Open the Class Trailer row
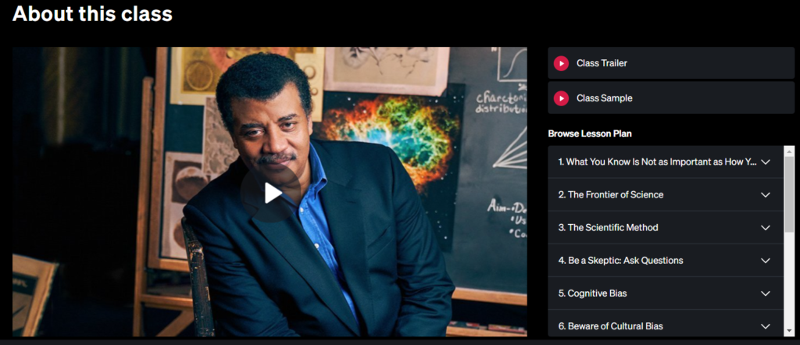Viewport: 800px width, 345px height. pos(671,63)
